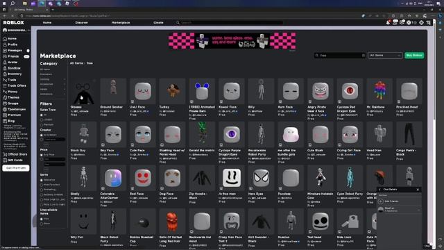Open the settings gear in Roblox header

421,22
